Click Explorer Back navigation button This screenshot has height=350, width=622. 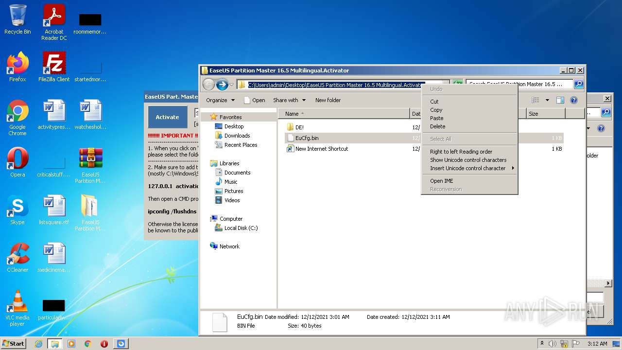tap(209, 85)
